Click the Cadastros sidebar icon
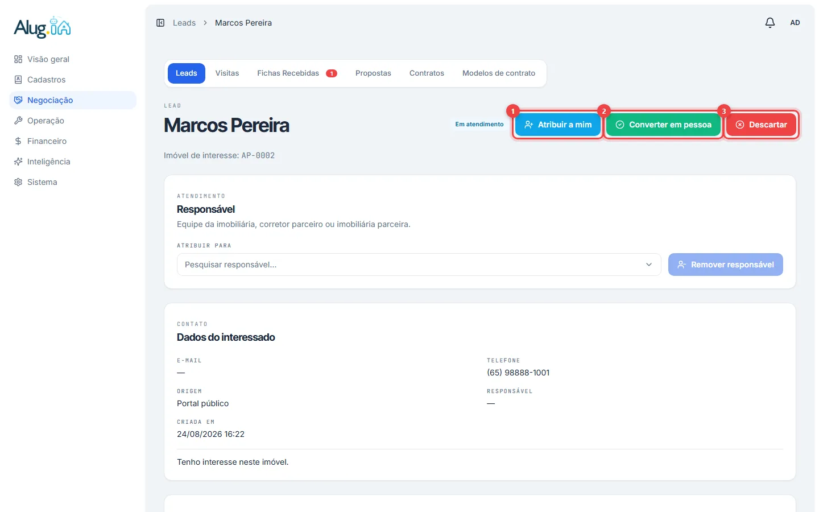The height and width of the screenshot is (512, 819). pos(18,80)
